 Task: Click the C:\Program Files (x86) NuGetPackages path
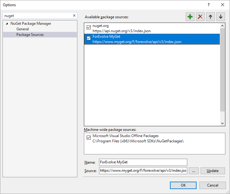pyautogui.click(x=138, y=141)
